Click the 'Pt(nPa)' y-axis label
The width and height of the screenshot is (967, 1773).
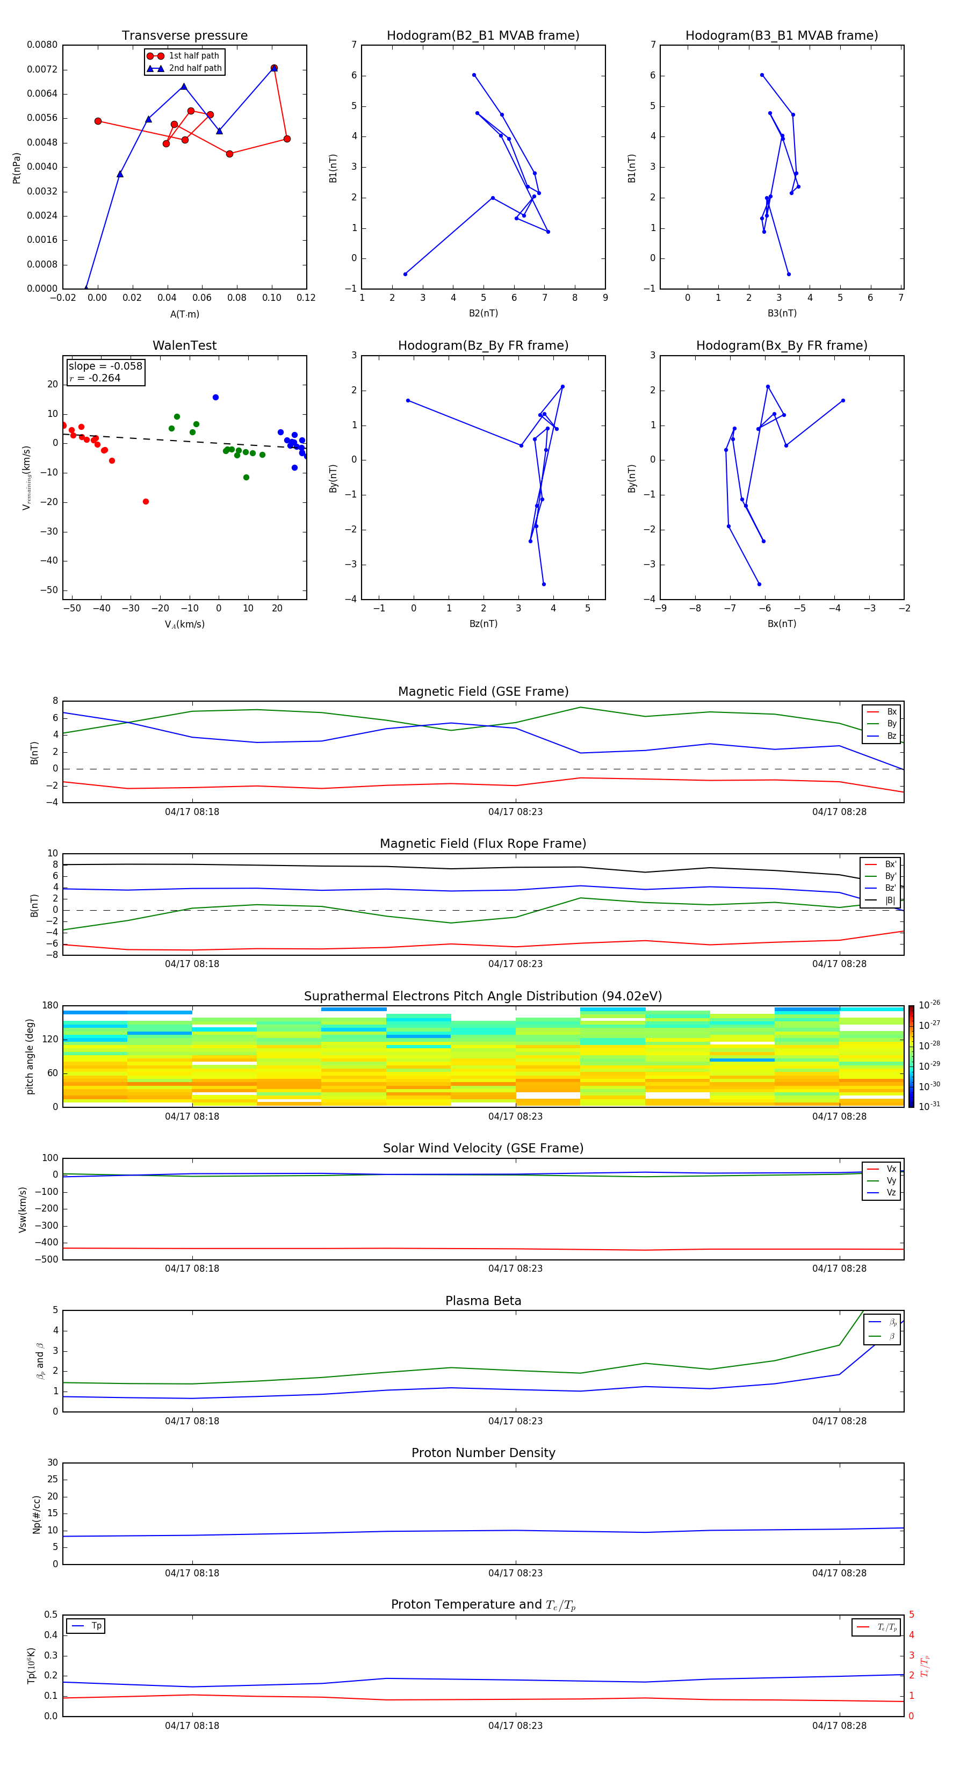(x=17, y=167)
